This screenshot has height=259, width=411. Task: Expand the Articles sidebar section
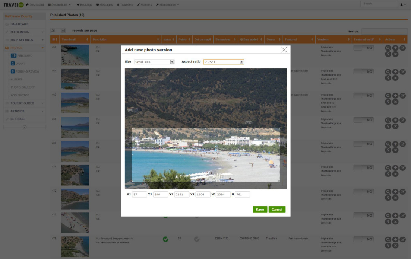pyautogui.click(x=24, y=111)
